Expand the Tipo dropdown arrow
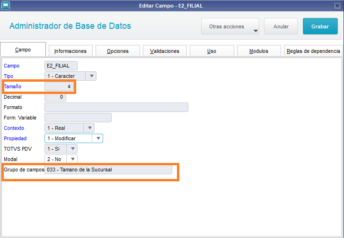 coord(92,76)
